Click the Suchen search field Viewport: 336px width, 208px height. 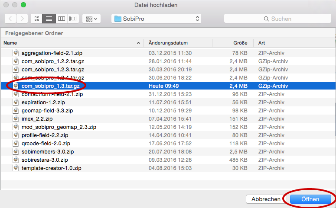click(277, 19)
